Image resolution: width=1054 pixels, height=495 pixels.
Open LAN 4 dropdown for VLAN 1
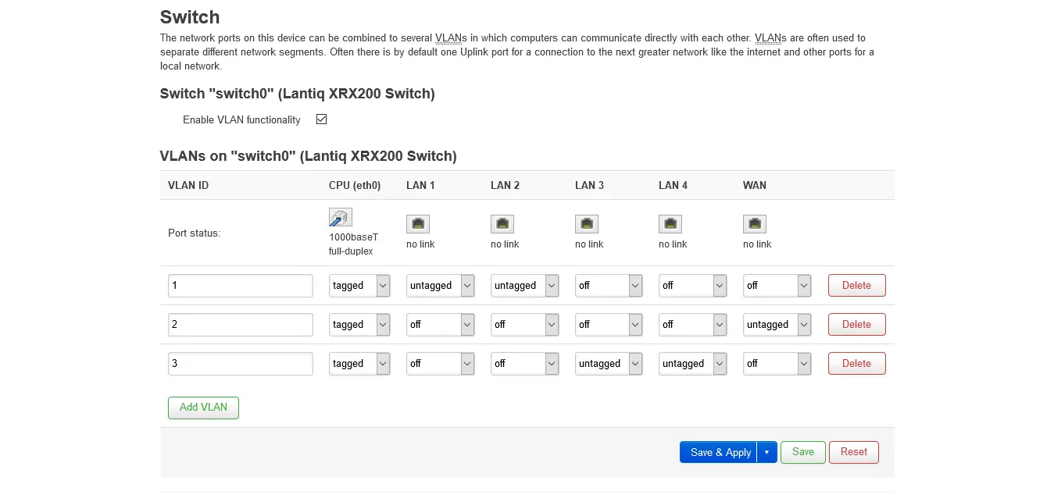pyautogui.click(x=692, y=286)
